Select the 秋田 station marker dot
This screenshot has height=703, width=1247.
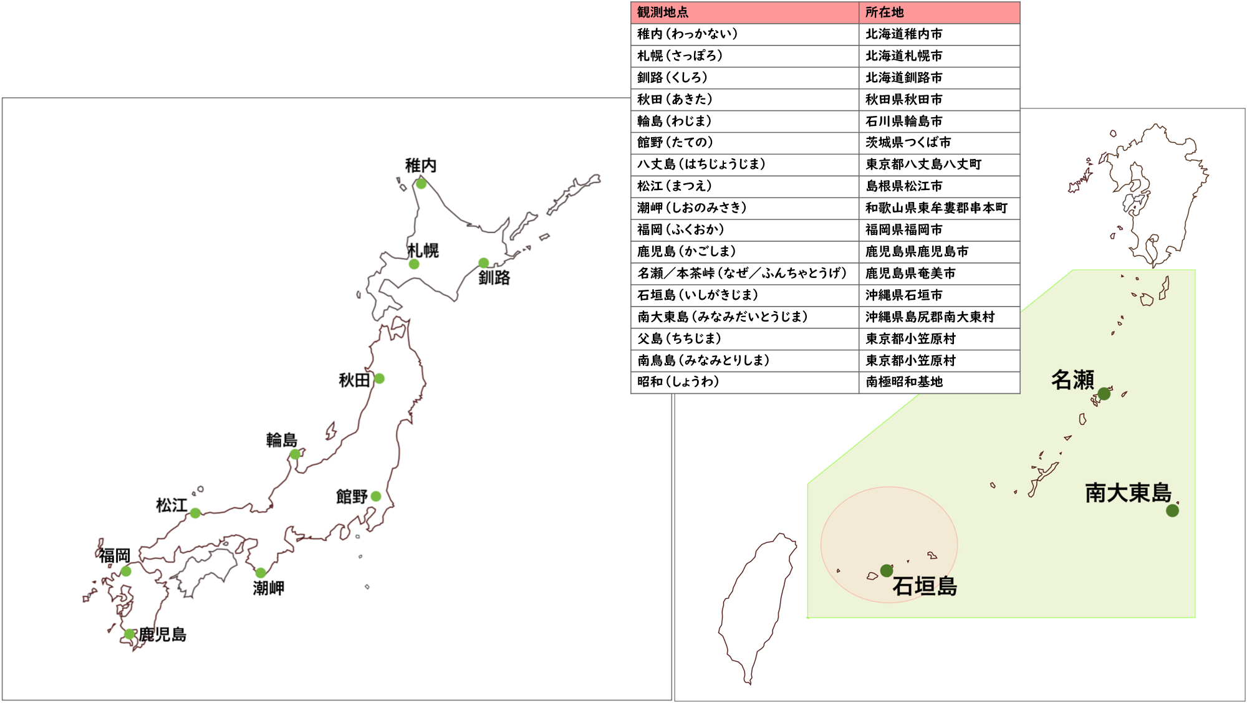pos(379,378)
